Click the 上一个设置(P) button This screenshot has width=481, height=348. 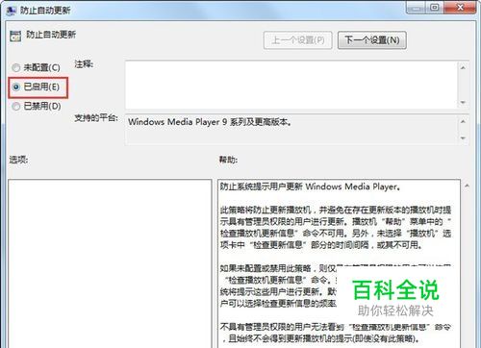pyautogui.click(x=297, y=40)
